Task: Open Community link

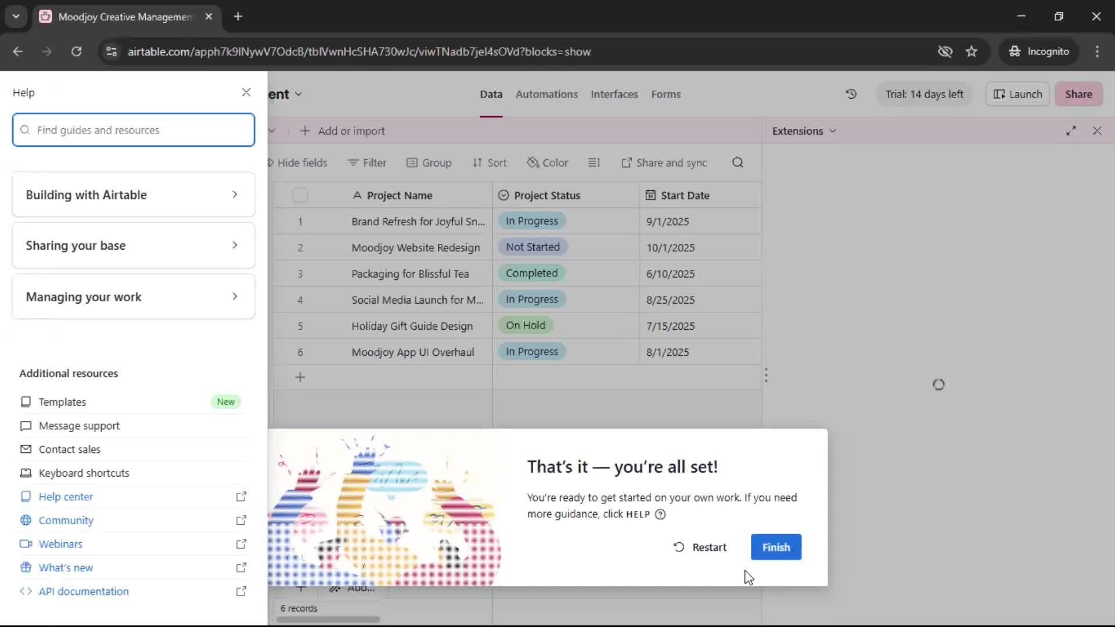Action: pos(66,520)
